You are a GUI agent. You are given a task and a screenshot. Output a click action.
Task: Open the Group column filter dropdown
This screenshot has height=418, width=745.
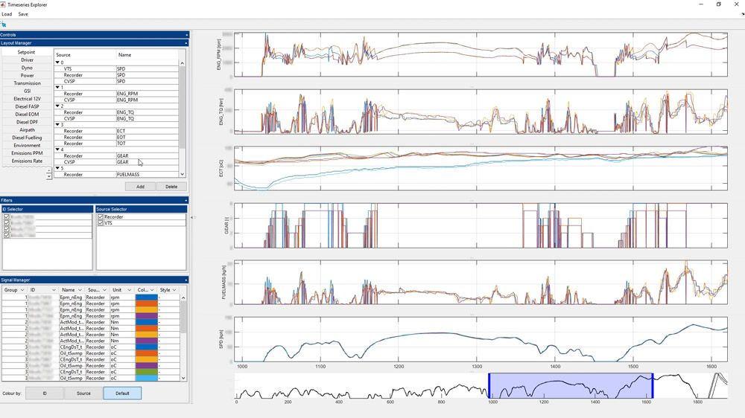coord(22,290)
